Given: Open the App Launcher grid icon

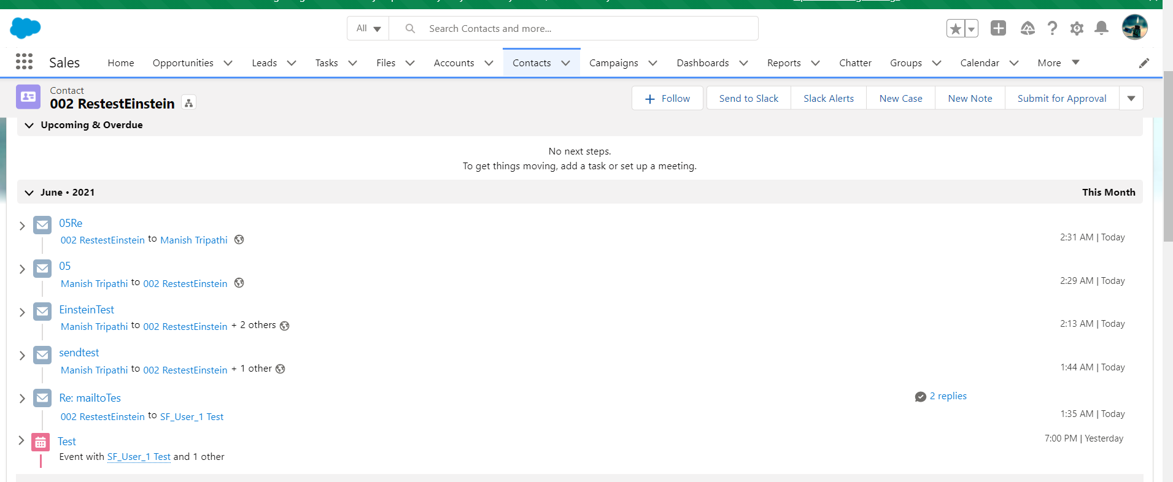Looking at the screenshot, I should (x=24, y=61).
